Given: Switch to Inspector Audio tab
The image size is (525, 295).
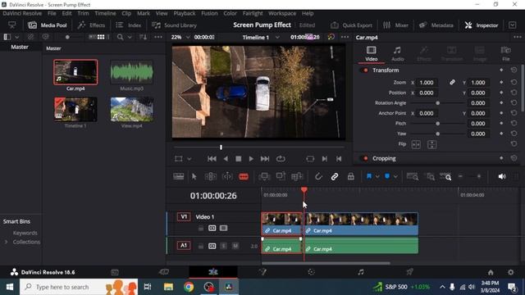Looking at the screenshot, I should [397, 53].
